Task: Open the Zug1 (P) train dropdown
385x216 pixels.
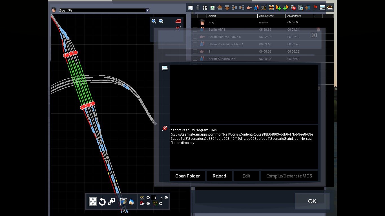Action: [x=147, y=10]
